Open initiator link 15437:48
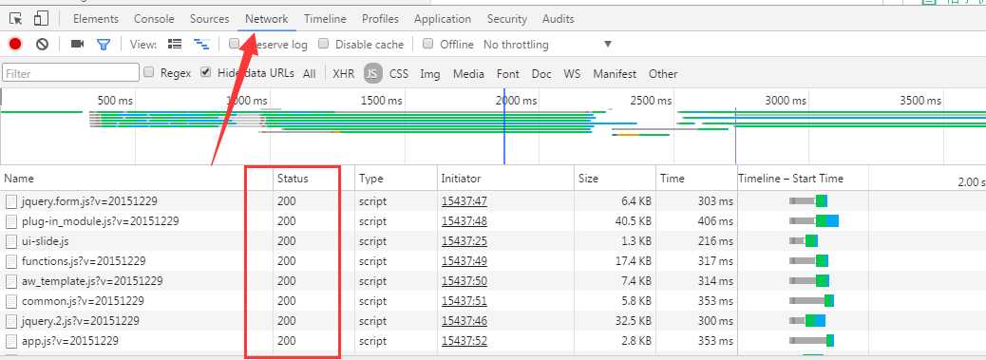The image size is (986, 360). pos(465,221)
